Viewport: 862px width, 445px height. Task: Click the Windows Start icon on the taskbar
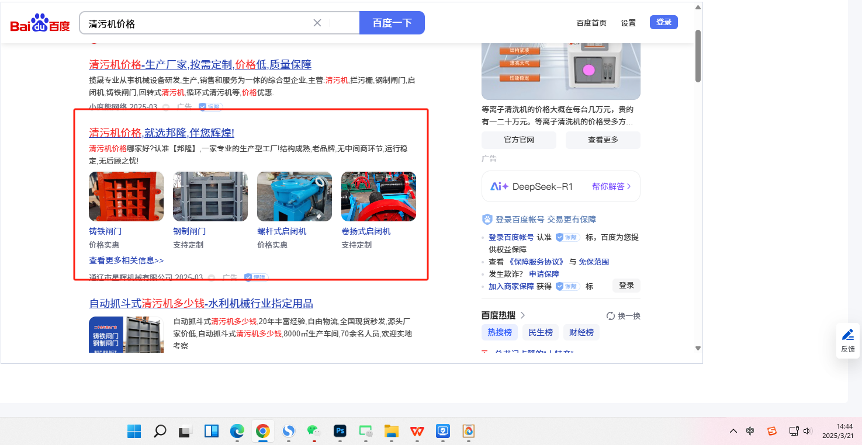click(134, 431)
